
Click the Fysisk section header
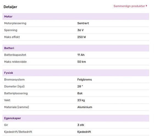(x=76, y=73)
